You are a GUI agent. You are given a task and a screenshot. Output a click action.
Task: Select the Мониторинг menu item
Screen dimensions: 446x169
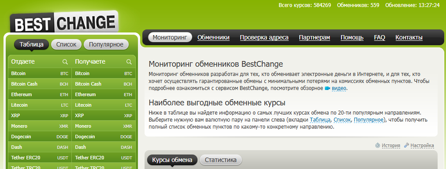(x=170, y=37)
